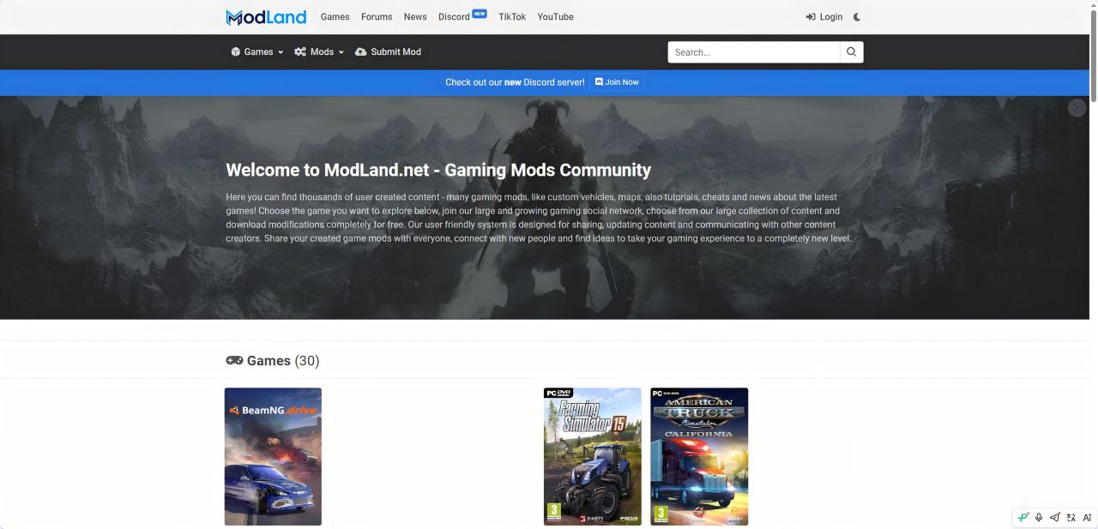Click the sign-in arrow icon beside Login

811,17
